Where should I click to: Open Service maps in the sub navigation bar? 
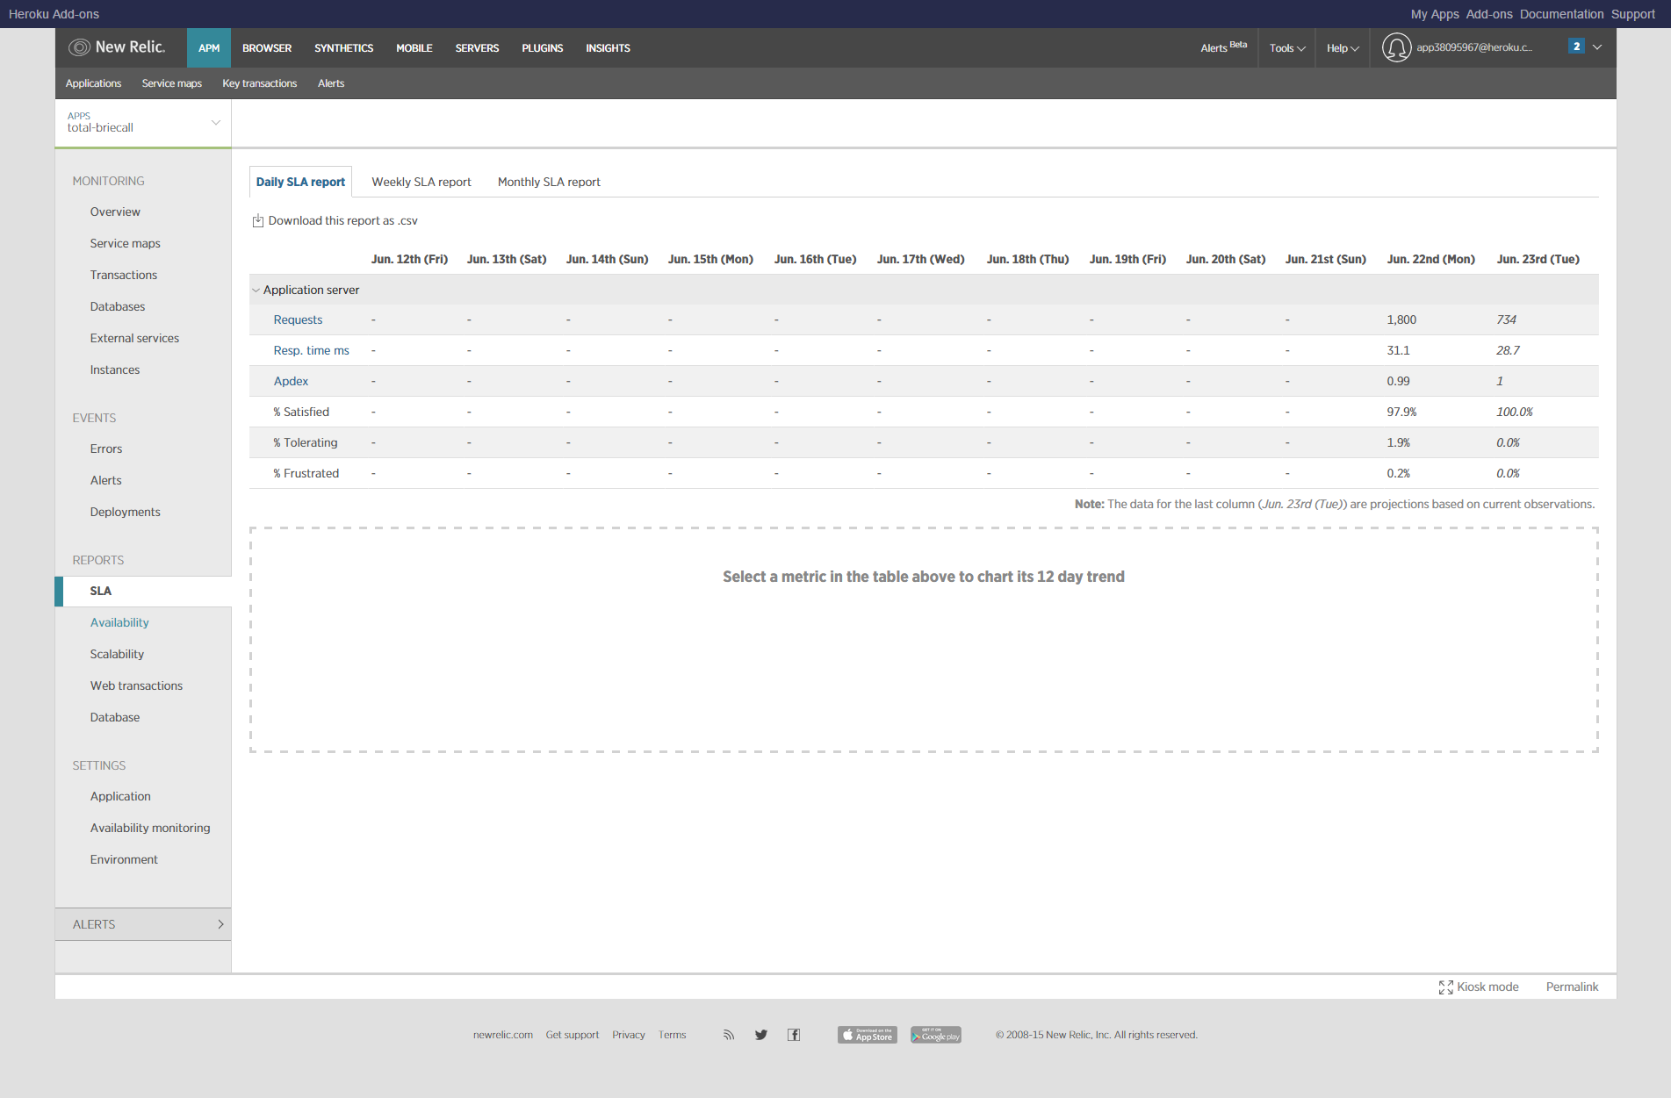[x=172, y=83]
